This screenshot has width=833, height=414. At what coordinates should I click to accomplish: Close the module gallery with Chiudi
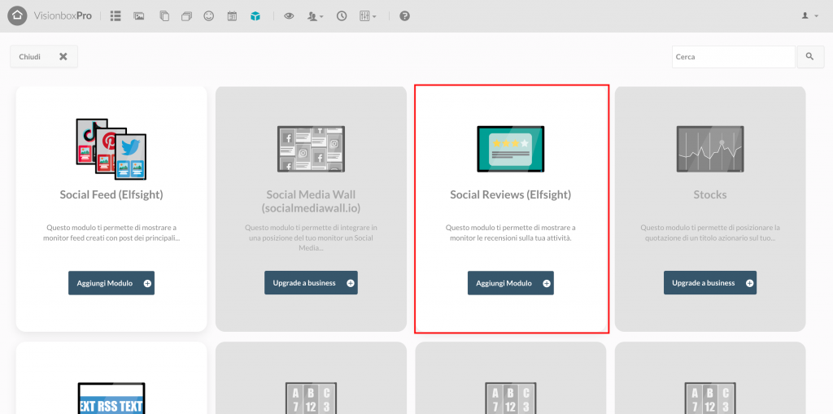coord(44,56)
